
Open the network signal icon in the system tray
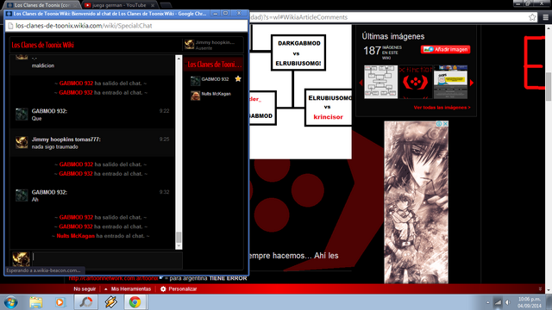click(498, 302)
